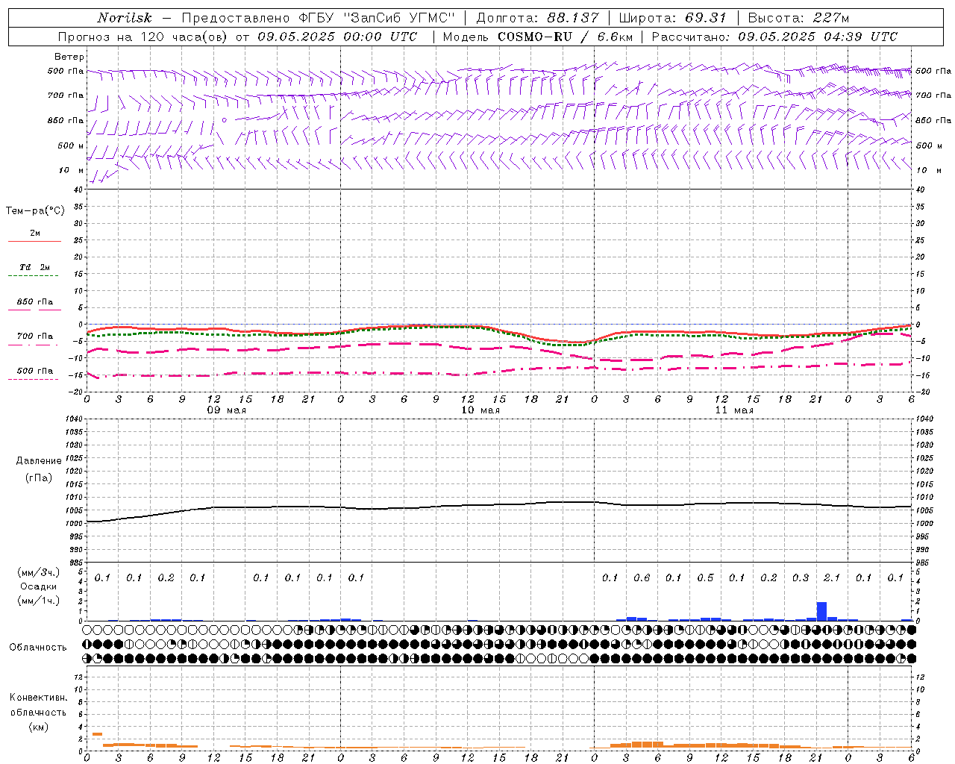This screenshot has height=764, width=955.
Task: Click the 10 мая date label
Action: pos(480,410)
